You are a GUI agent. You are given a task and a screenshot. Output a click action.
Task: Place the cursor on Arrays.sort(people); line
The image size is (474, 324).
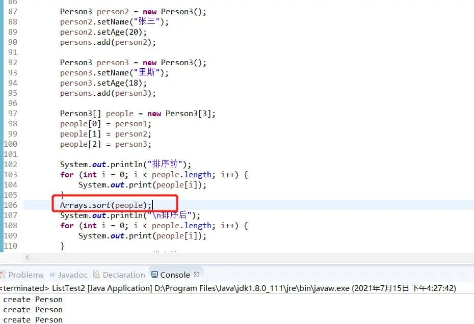tap(106, 205)
